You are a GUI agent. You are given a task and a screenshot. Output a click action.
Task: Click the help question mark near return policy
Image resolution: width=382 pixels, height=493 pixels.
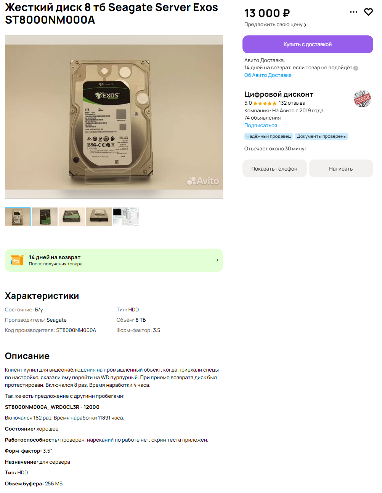click(x=356, y=68)
